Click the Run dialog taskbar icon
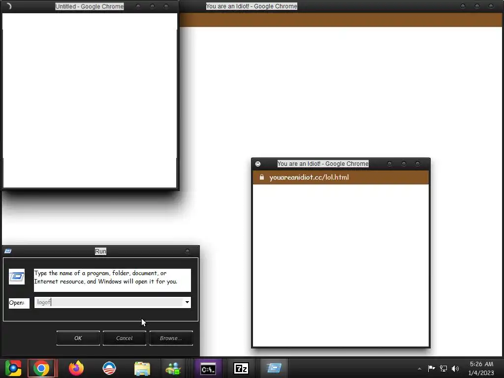504x378 pixels. coord(274,368)
